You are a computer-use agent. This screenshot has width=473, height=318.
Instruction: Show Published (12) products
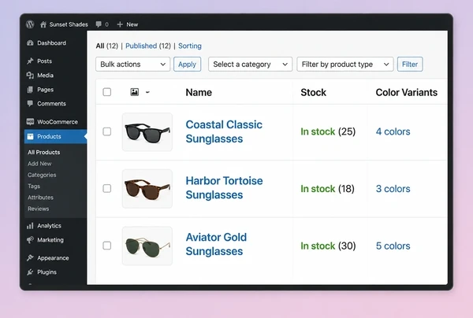(148, 46)
